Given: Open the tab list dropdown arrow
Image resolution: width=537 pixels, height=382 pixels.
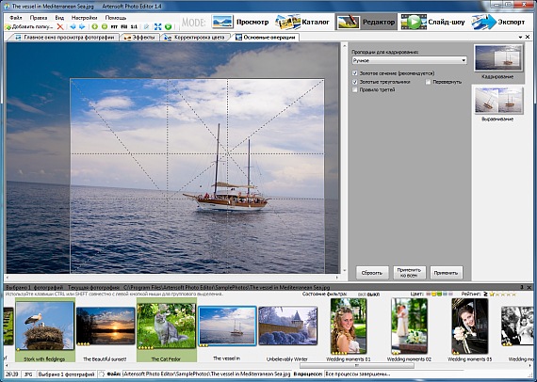Looking at the screenshot, I should point(521,37).
